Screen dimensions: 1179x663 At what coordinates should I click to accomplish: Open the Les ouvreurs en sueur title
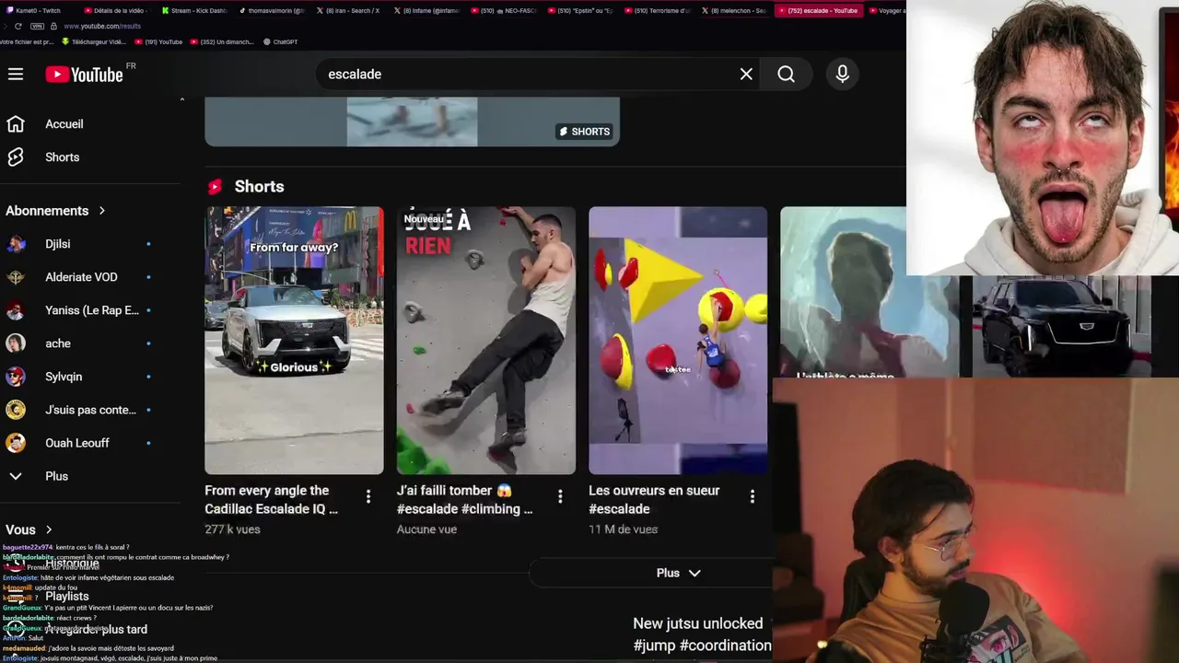click(654, 500)
